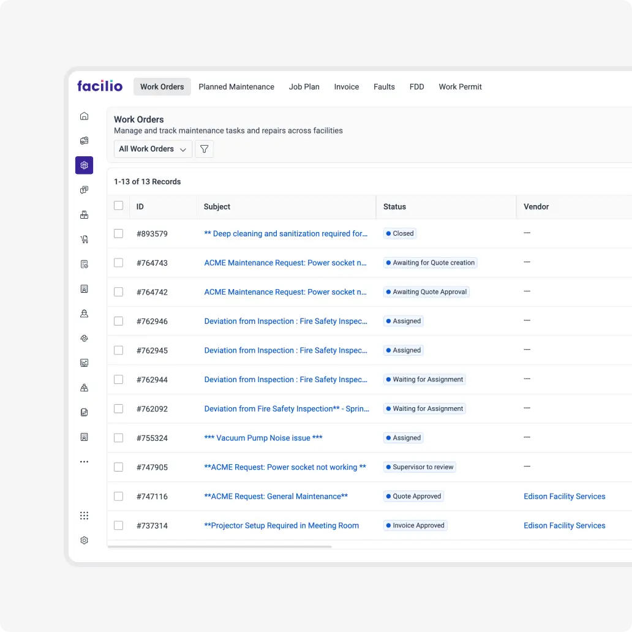Click the Edison Facility Services vendor link
632x632 pixels.
pos(564,496)
